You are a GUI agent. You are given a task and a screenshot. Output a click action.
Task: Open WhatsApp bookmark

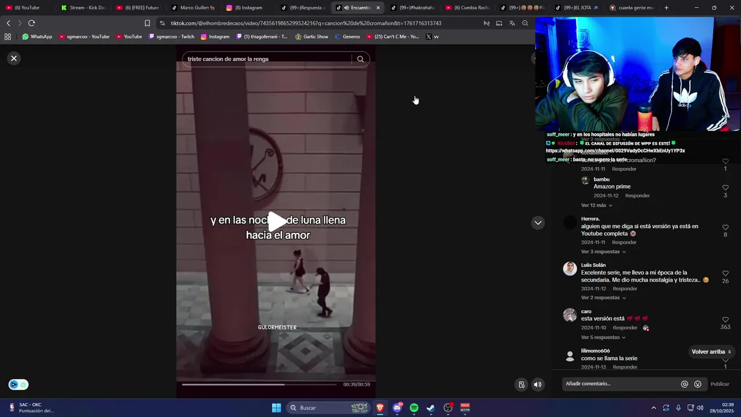(x=37, y=36)
